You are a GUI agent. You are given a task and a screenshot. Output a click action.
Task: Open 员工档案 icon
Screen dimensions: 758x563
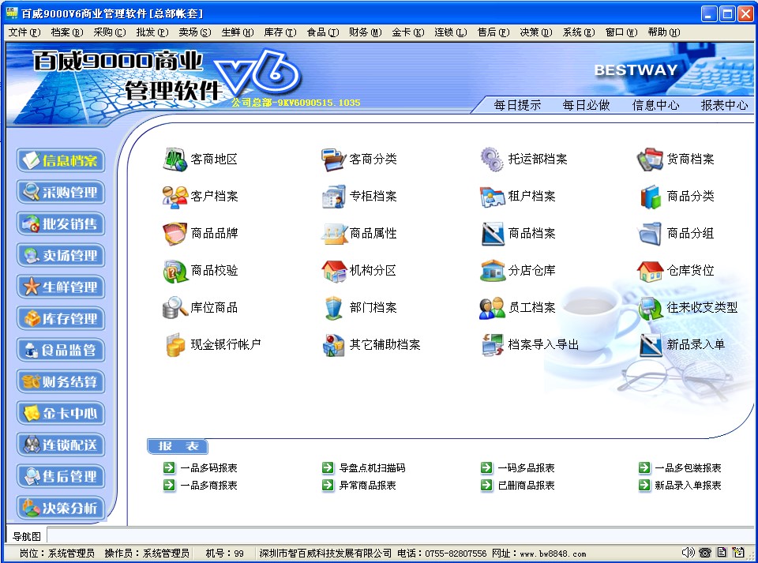492,308
